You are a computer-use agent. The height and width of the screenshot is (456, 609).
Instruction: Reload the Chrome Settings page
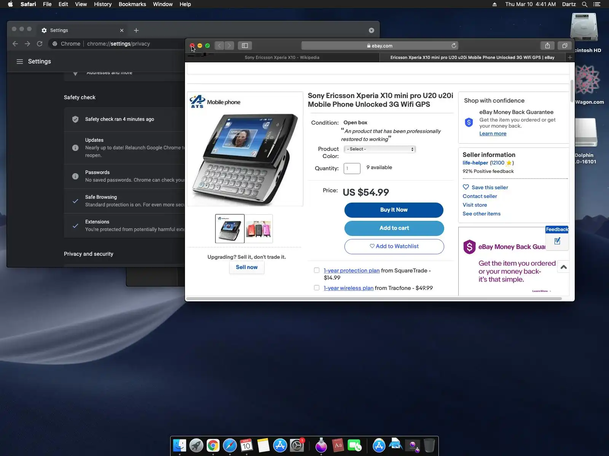click(x=40, y=44)
